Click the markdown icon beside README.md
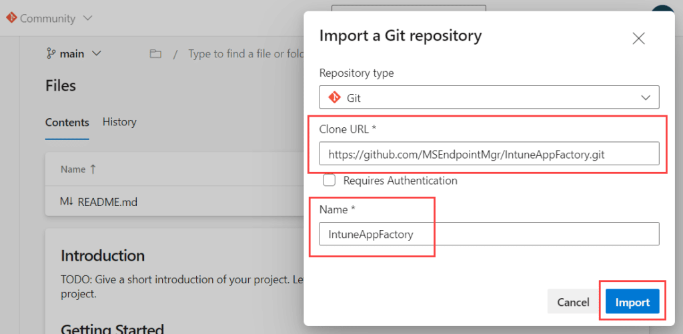 [67, 201]
